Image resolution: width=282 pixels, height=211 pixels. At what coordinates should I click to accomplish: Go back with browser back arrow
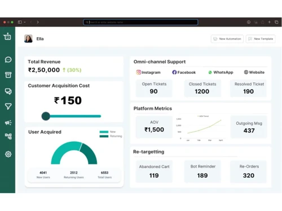[31, 22]
